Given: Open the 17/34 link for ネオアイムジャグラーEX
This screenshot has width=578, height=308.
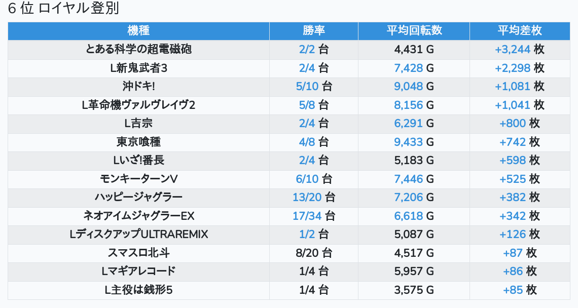Looking at the screenshot, I should point(307,216).
